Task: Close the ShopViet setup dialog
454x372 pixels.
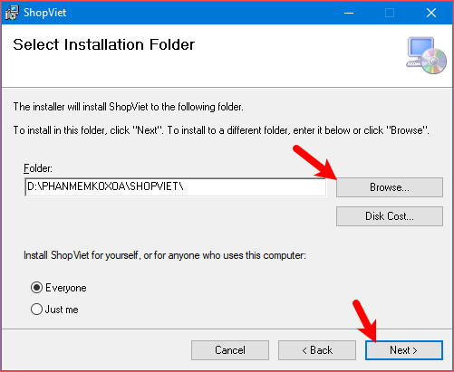Action: [431, 13]
